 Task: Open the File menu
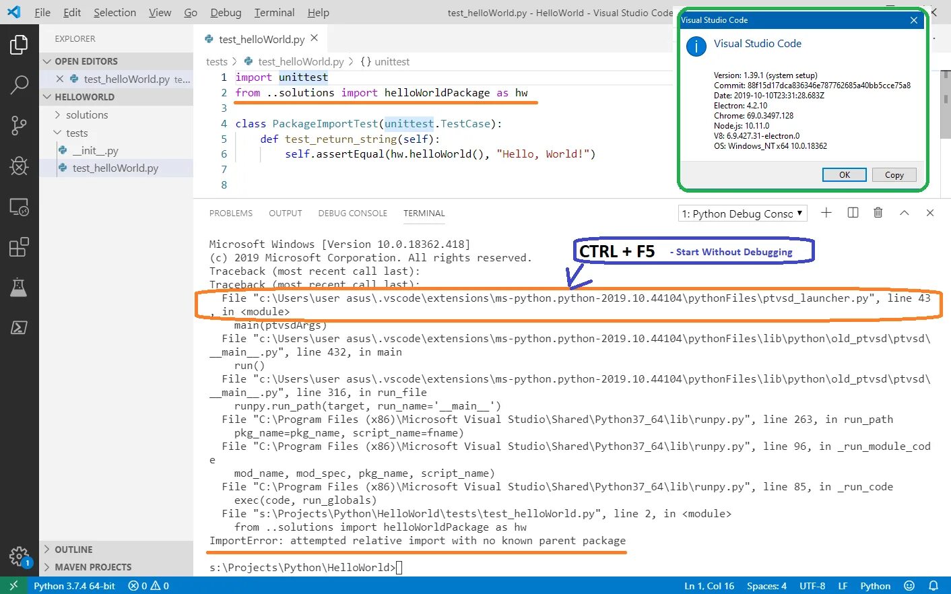click(42, 12)
